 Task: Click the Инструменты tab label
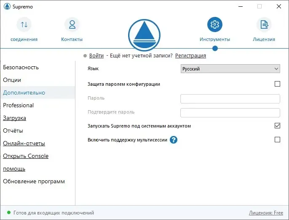click(215, 39)
